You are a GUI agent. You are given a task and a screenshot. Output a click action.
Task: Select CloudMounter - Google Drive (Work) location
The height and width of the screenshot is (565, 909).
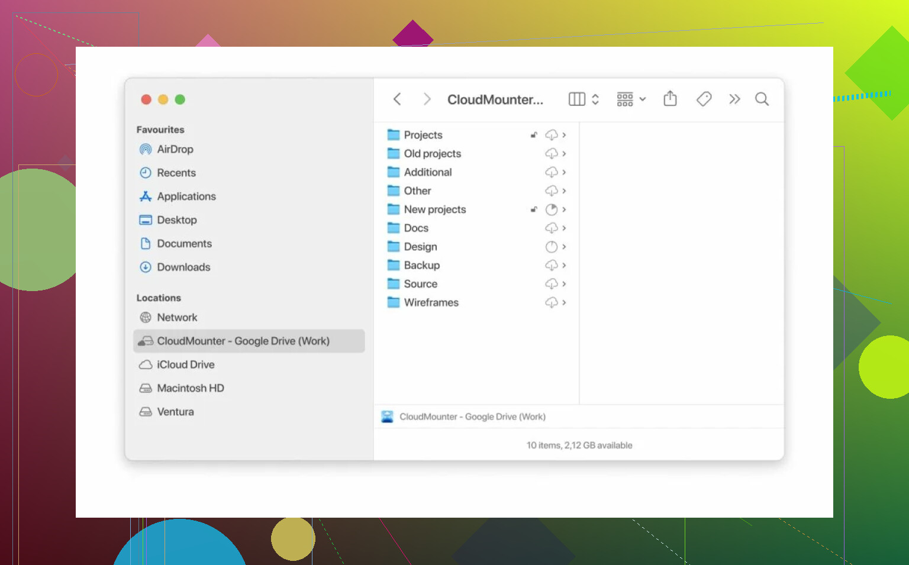249,341
